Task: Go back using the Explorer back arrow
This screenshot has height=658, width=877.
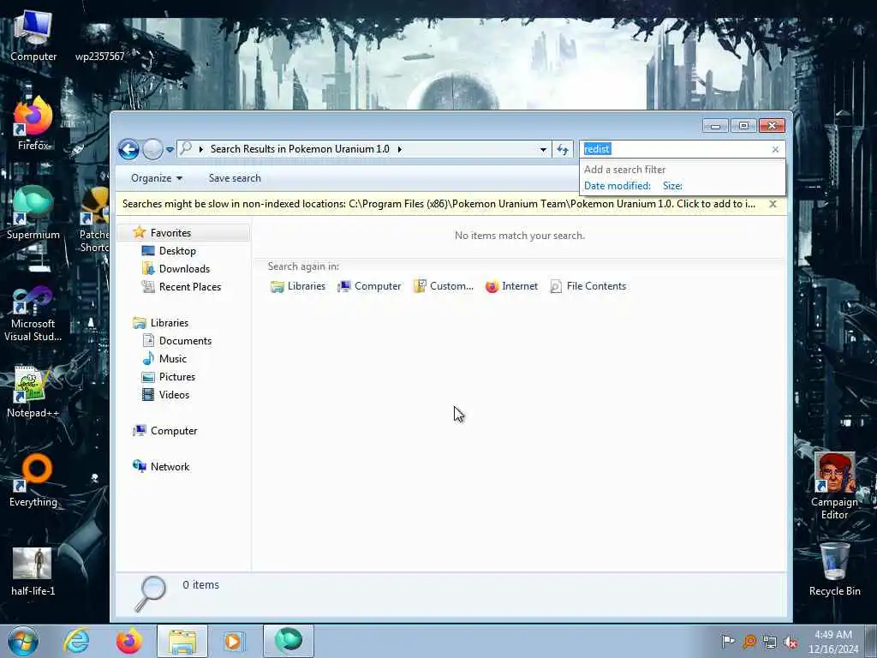Action: point(128,149)
